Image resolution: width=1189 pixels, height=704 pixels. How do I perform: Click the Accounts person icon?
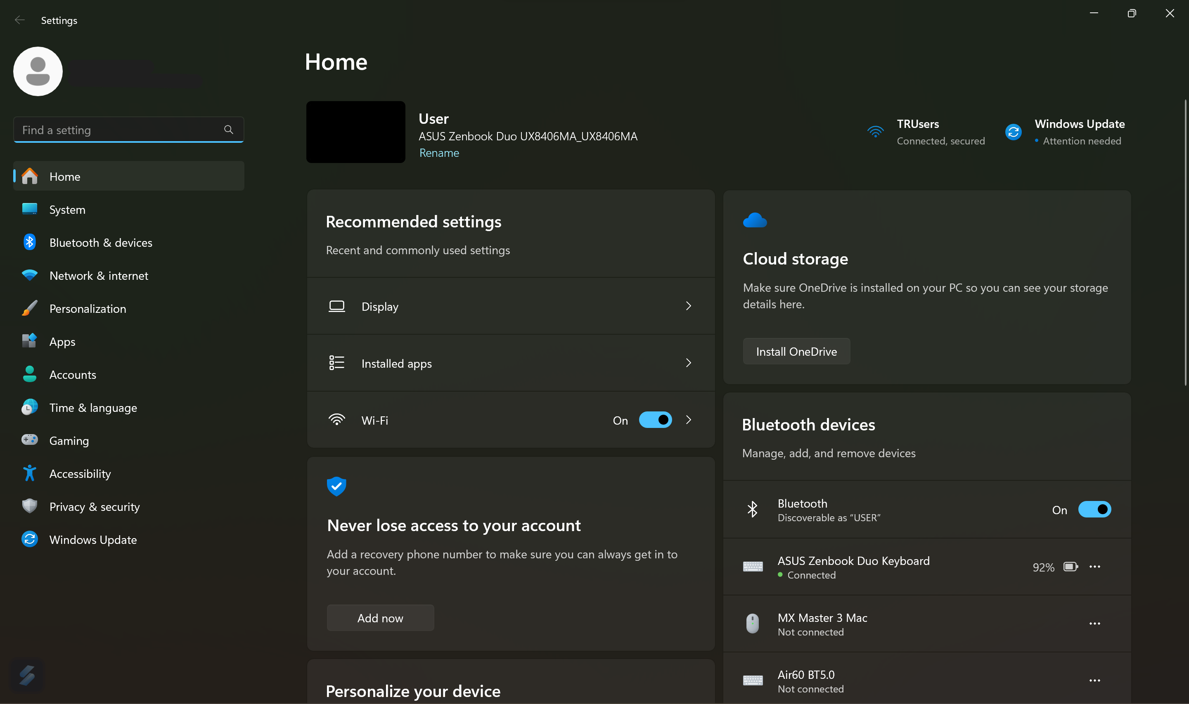click(x=29, y=374)
